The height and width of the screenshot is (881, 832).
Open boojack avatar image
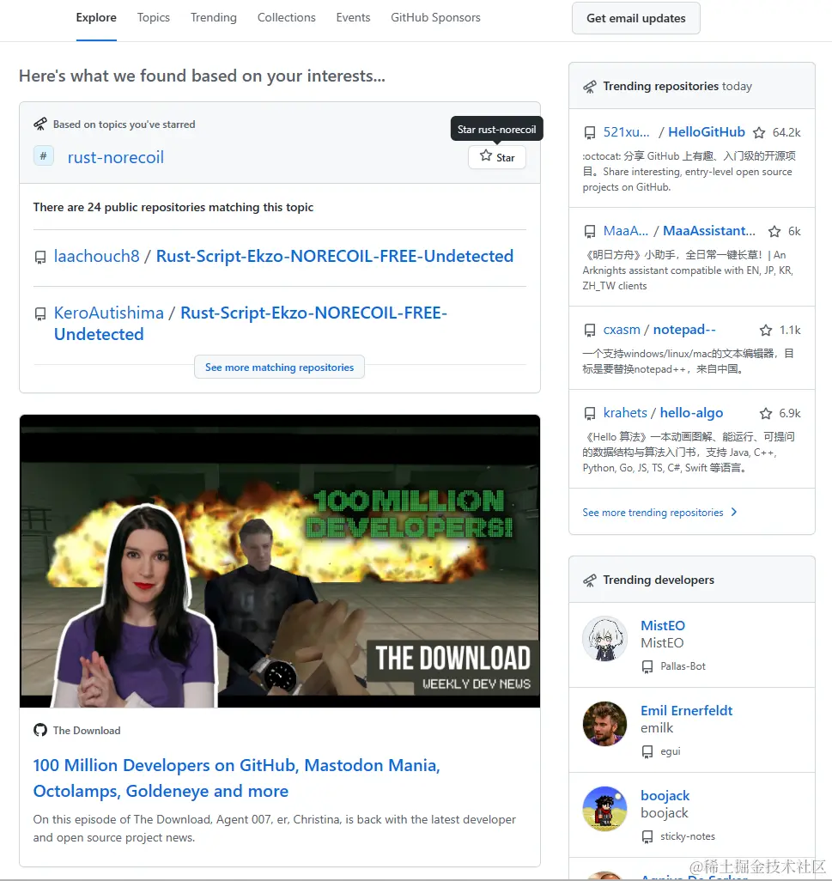tap(604, 809)
